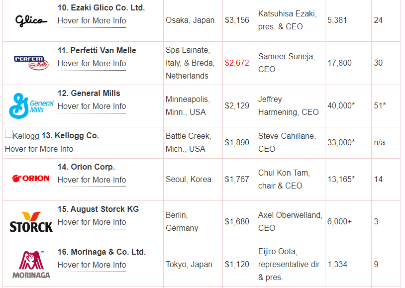
Task: Click the General Mills logo
Action: click(31, 105)
